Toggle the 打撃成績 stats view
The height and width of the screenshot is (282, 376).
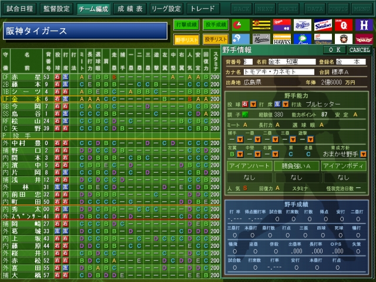tap(186, 25)
